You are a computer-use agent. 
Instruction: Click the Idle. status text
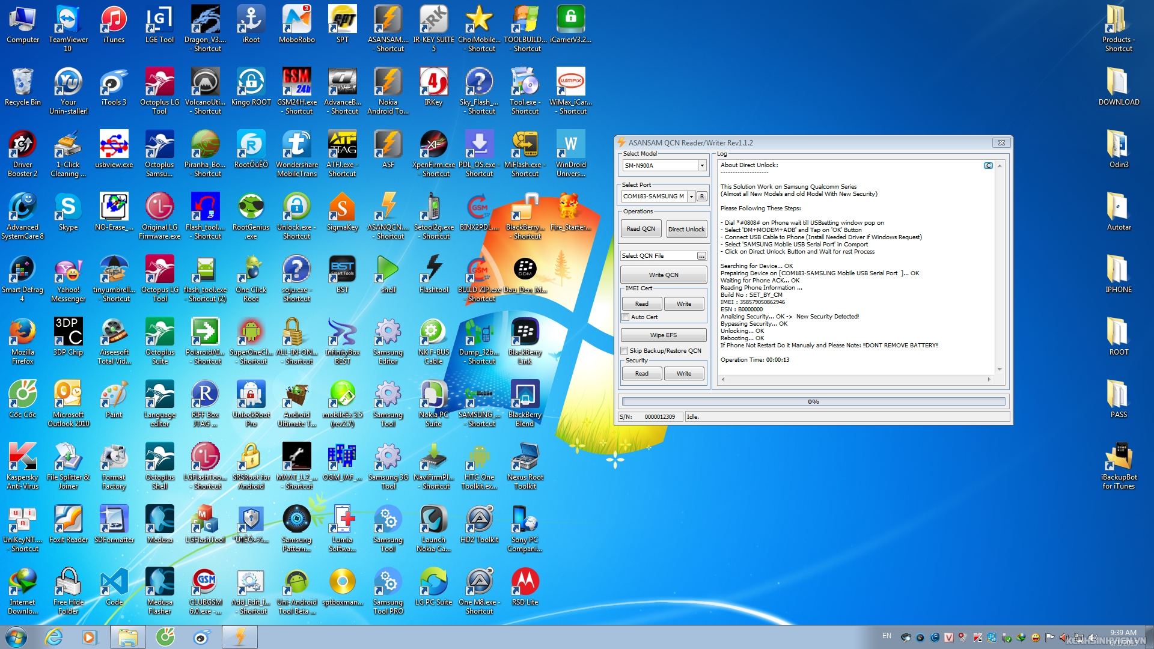pyautogui.click(x=693, y=417)
